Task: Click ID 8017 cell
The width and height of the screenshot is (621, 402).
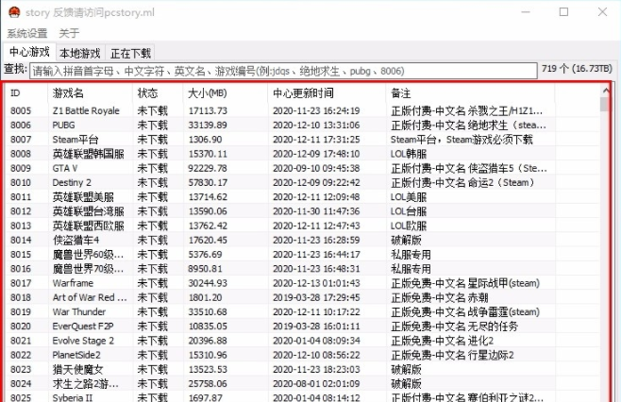Action: coord(21,283)
